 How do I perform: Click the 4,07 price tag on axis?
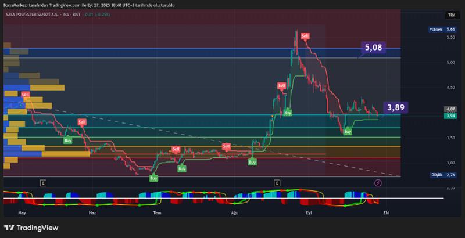[x=450, y=109]
